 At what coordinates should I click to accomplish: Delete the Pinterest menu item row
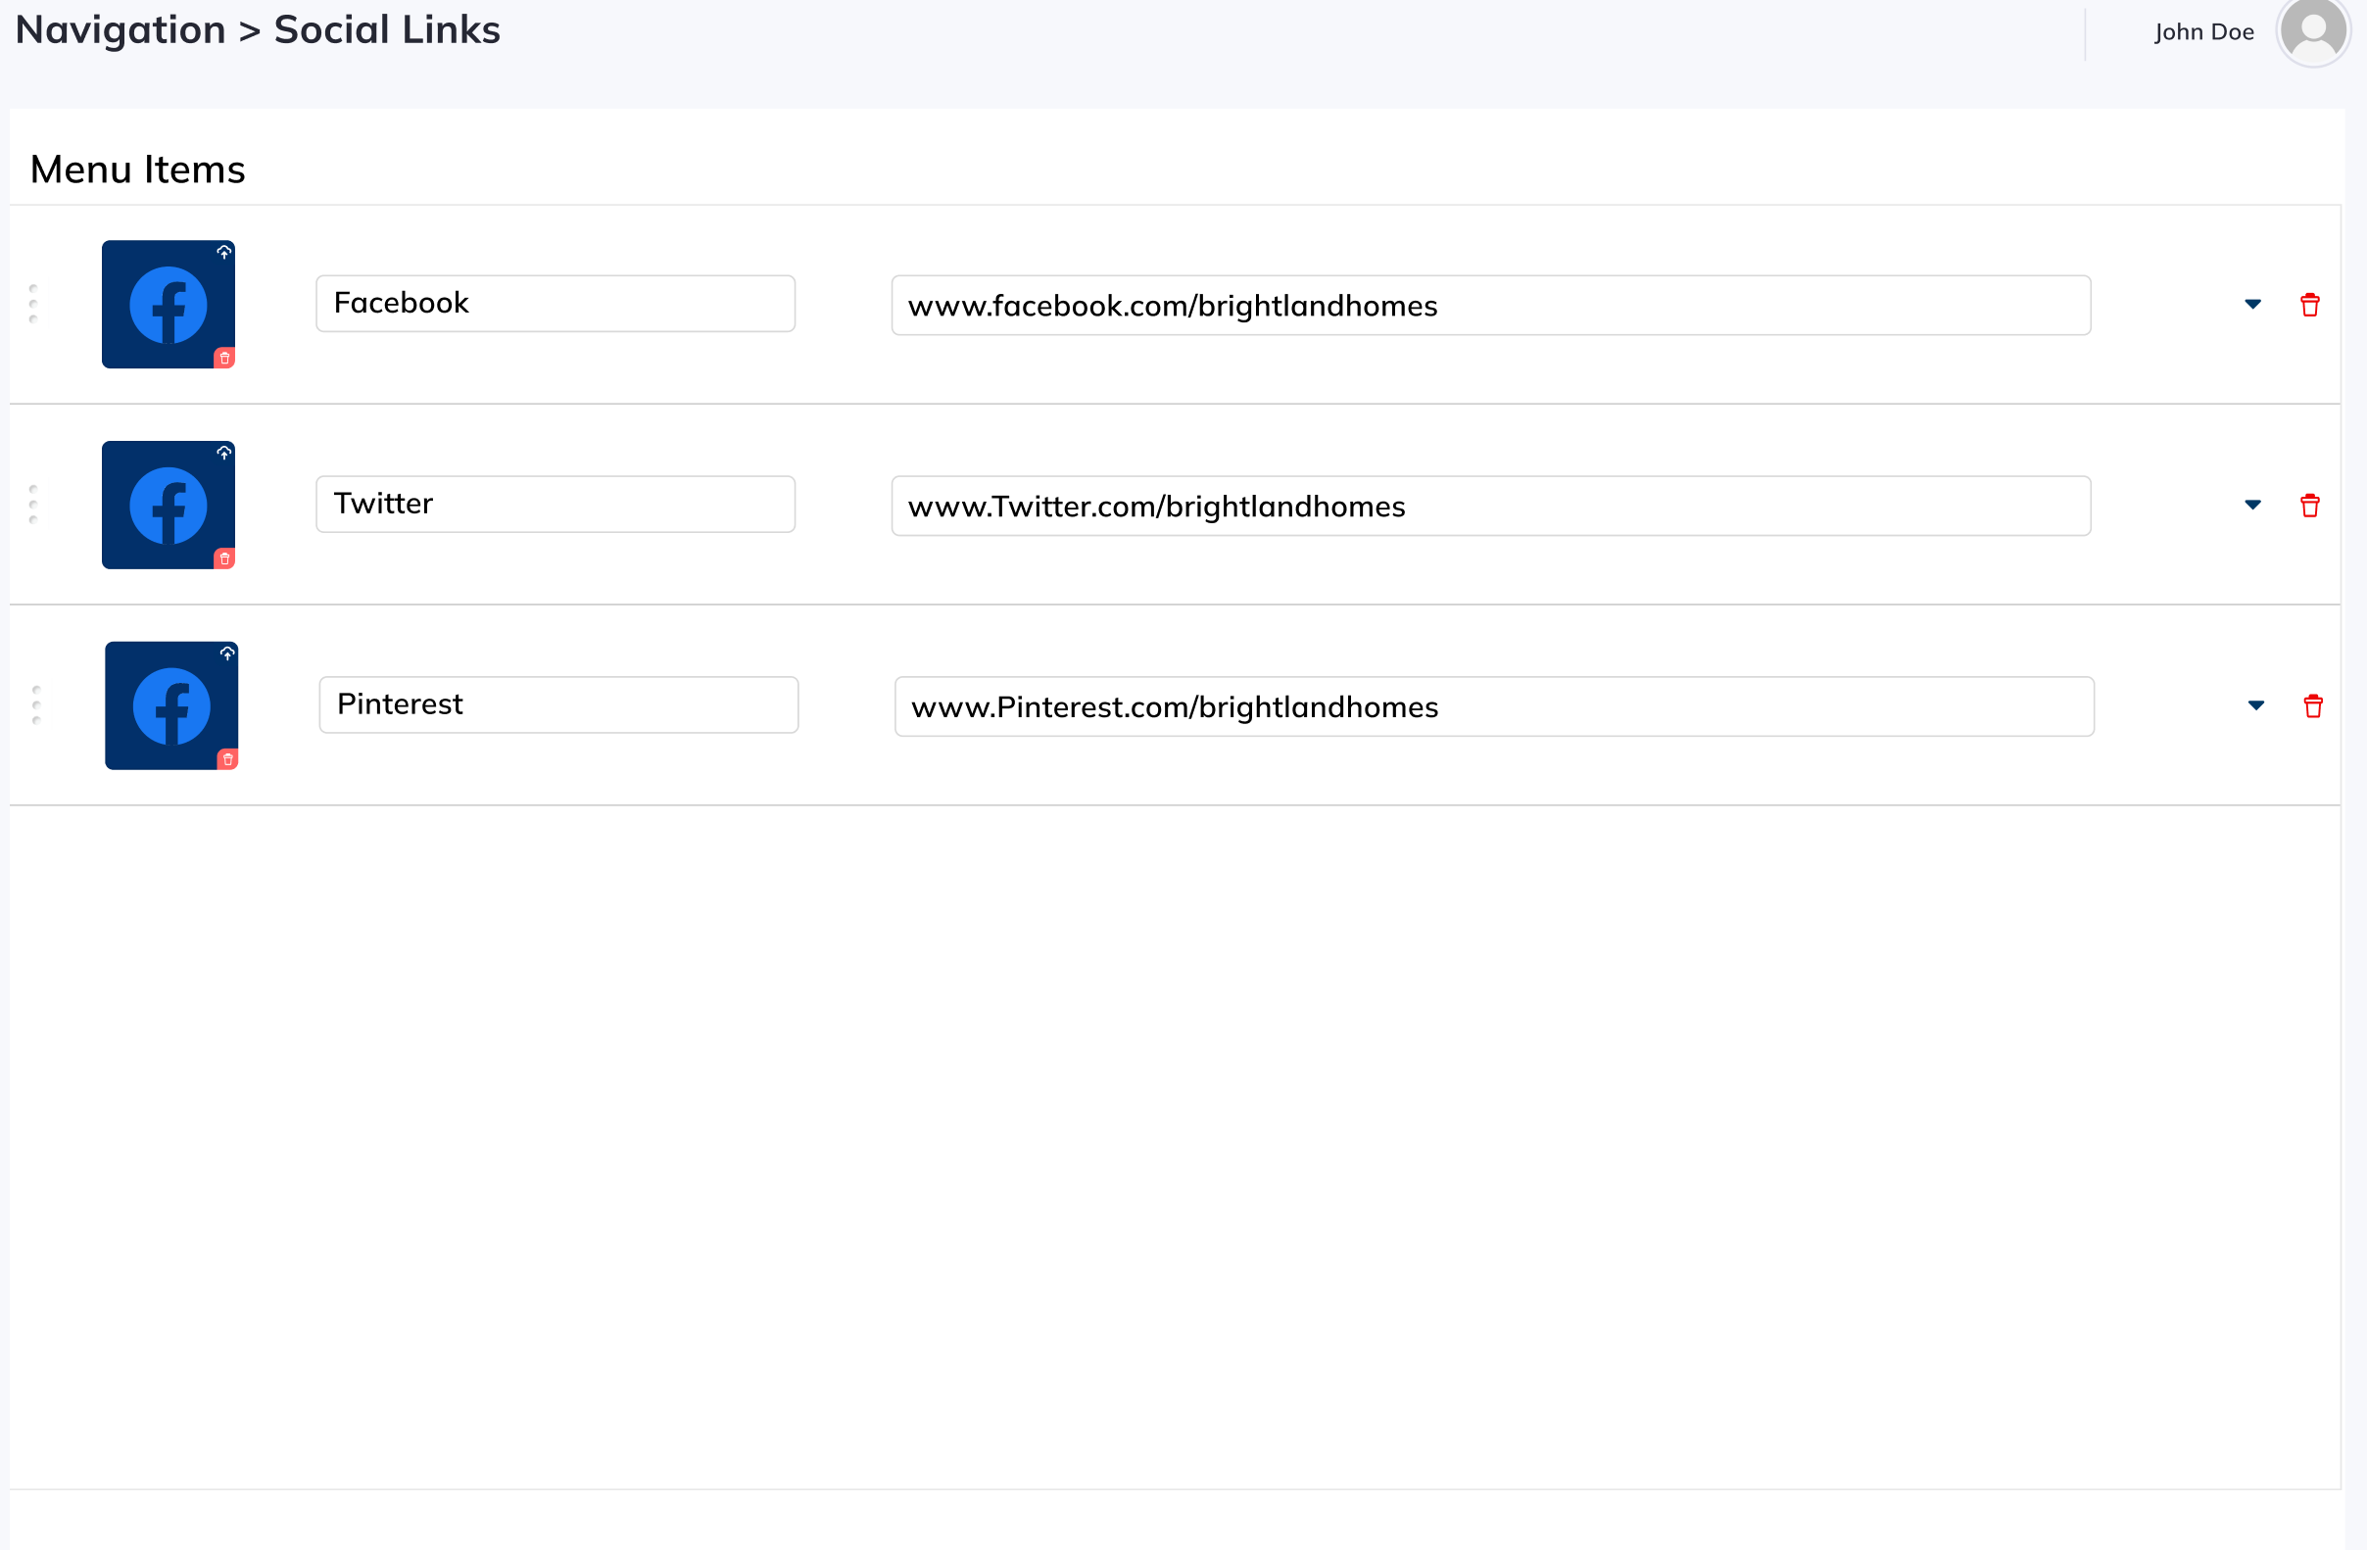[x=2312, y=706]
